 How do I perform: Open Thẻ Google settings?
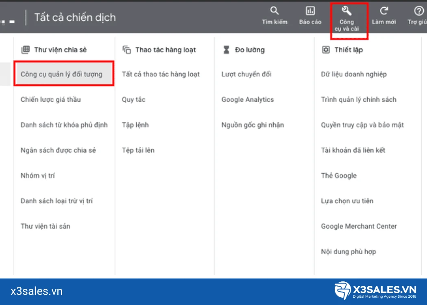point(339,175)
